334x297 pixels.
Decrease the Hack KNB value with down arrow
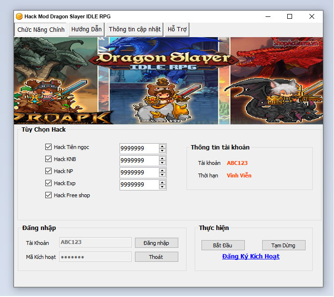coord(162,163)
